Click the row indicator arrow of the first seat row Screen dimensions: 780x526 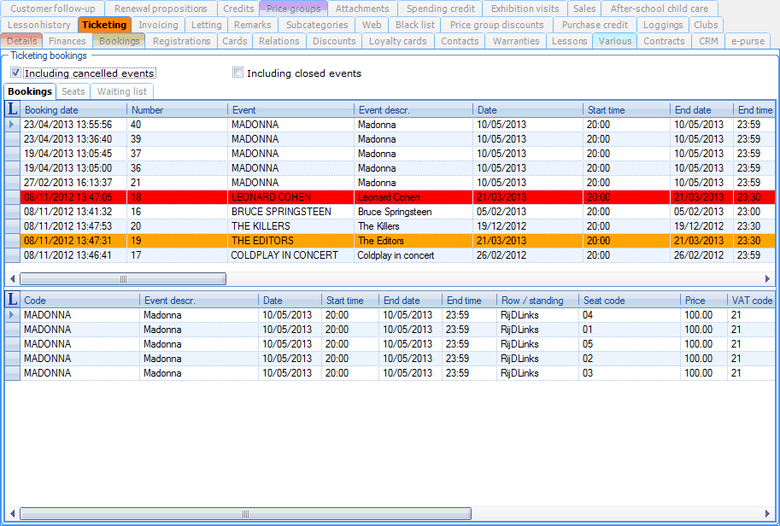click(12, 315)
